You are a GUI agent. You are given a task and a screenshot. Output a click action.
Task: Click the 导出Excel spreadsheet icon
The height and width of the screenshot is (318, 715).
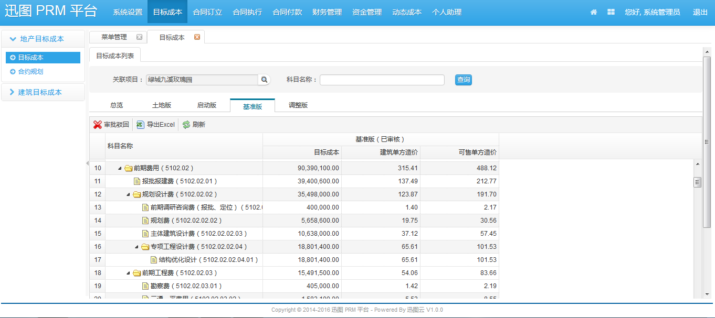click(x=140, y=125)
